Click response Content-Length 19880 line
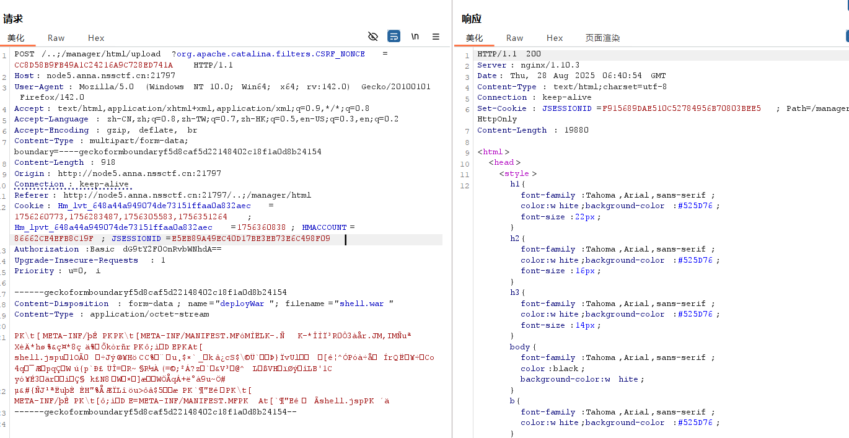Viewport: 849px width, 438px height. pyautogui.click(x=533, y=130)
